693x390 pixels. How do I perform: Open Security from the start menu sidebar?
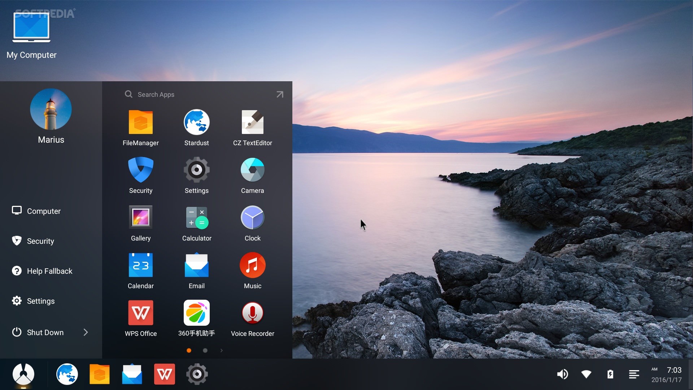pos(40,241)
